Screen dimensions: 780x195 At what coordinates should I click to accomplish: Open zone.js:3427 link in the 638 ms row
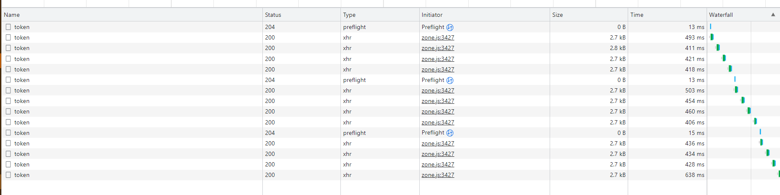click(438, 175)
